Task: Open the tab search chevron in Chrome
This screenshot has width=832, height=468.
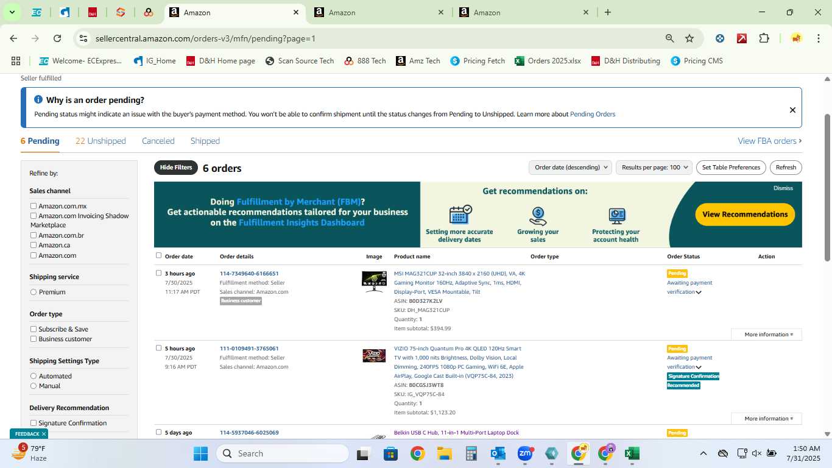Action: coord(12,12)
